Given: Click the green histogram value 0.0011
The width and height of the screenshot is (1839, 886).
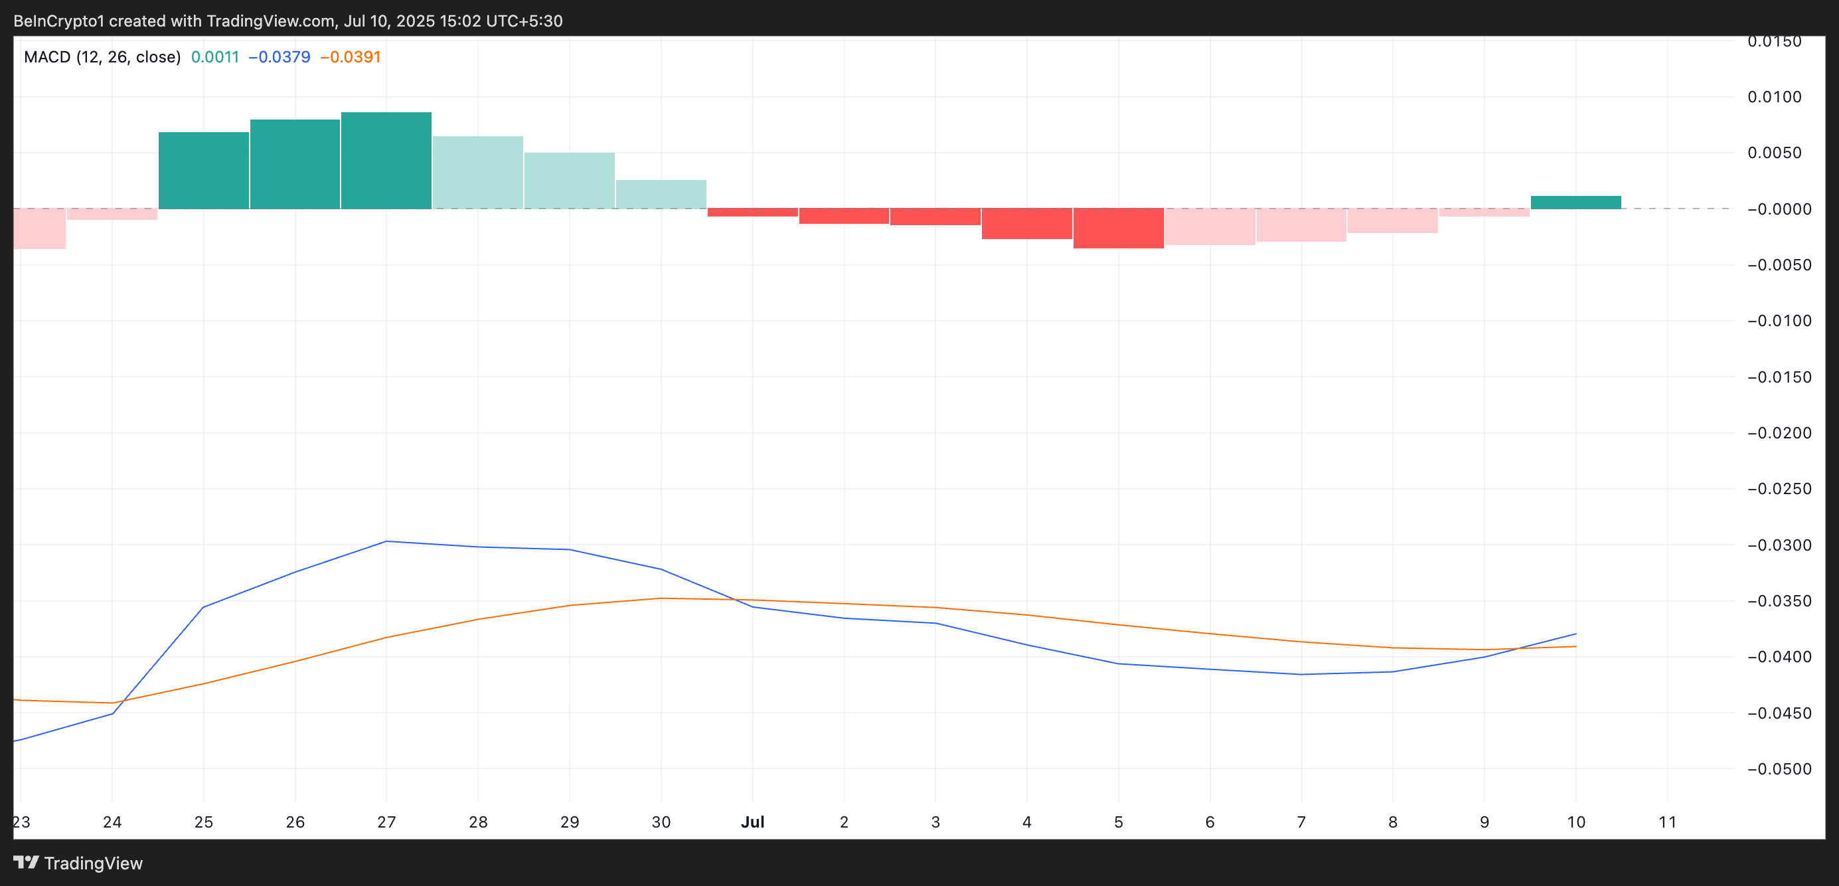Looking at the screenshot, I should tap(215, 57).
